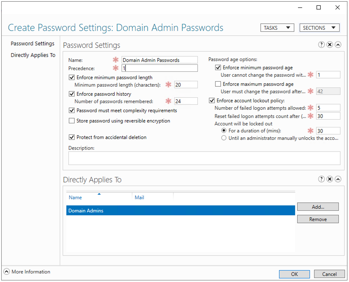Image resolution: width=349 pixels, height=282 pixels.
Task: Expand the More Information panel
Action: click(7, 272)
